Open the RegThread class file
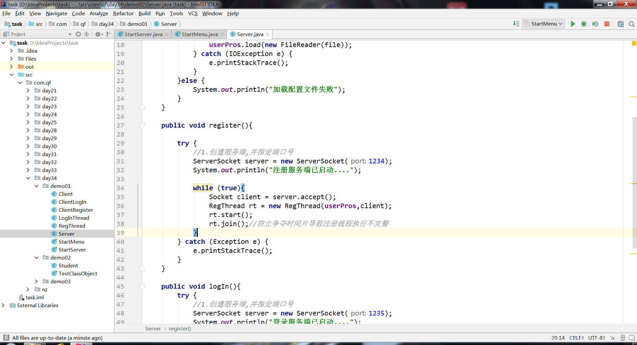This screenshot has height=345, width=637. point(72,226)
